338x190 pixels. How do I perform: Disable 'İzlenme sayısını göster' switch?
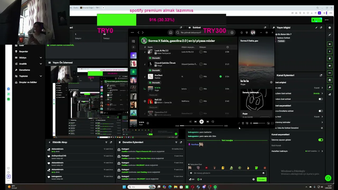pyautogui.click(x=321, y=140)
